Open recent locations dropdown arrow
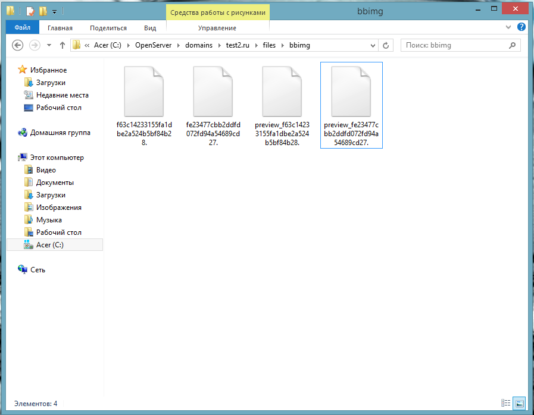Viewport: 534px width, 415px height. click(x=49, y=45)
